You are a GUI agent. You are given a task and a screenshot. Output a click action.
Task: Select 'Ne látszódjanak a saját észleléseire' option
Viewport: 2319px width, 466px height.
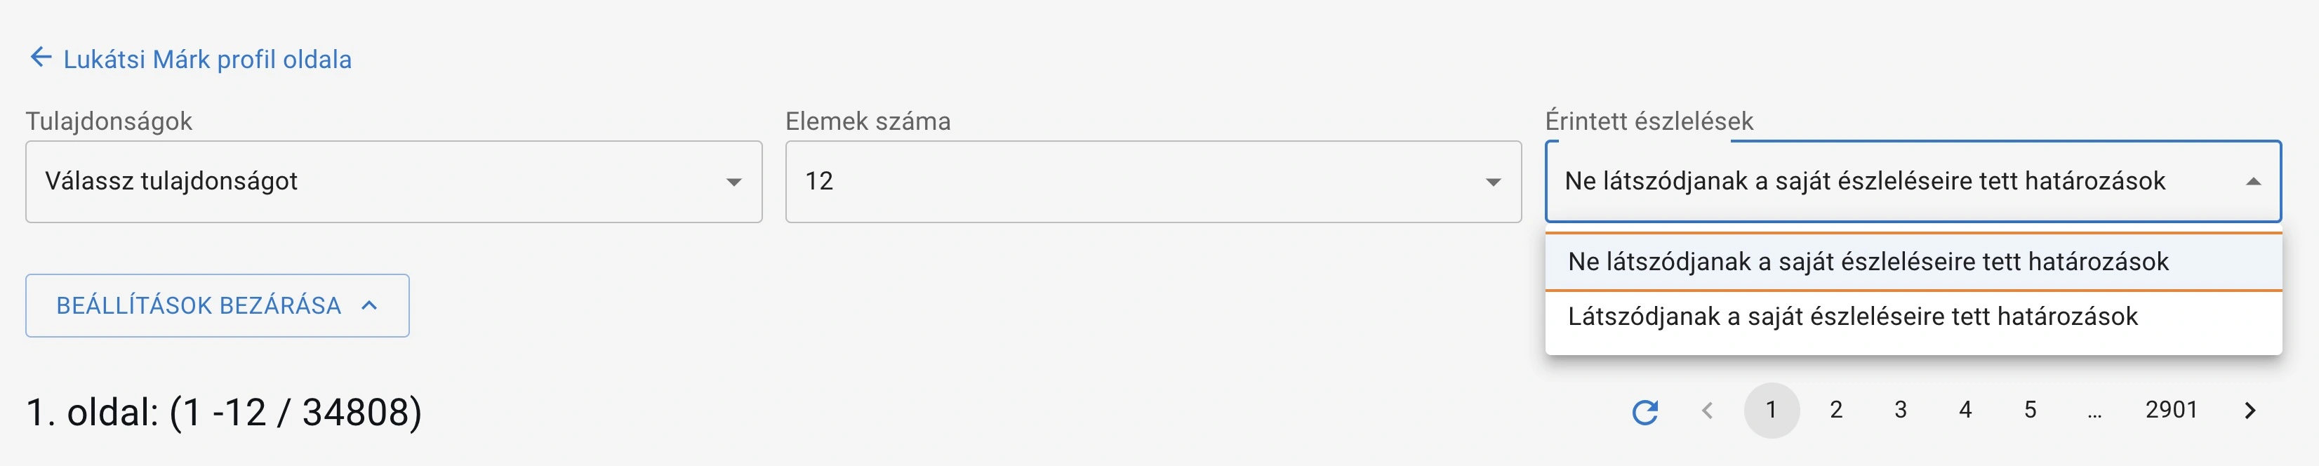click(1868, 262)
